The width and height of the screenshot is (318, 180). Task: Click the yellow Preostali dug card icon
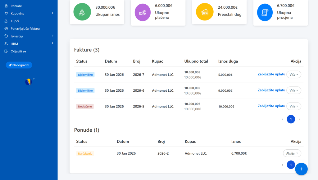pos(205,12)
